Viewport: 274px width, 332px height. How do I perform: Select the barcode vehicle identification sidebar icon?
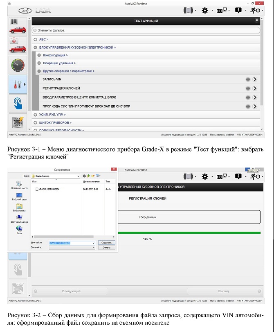tap(18, 27)
